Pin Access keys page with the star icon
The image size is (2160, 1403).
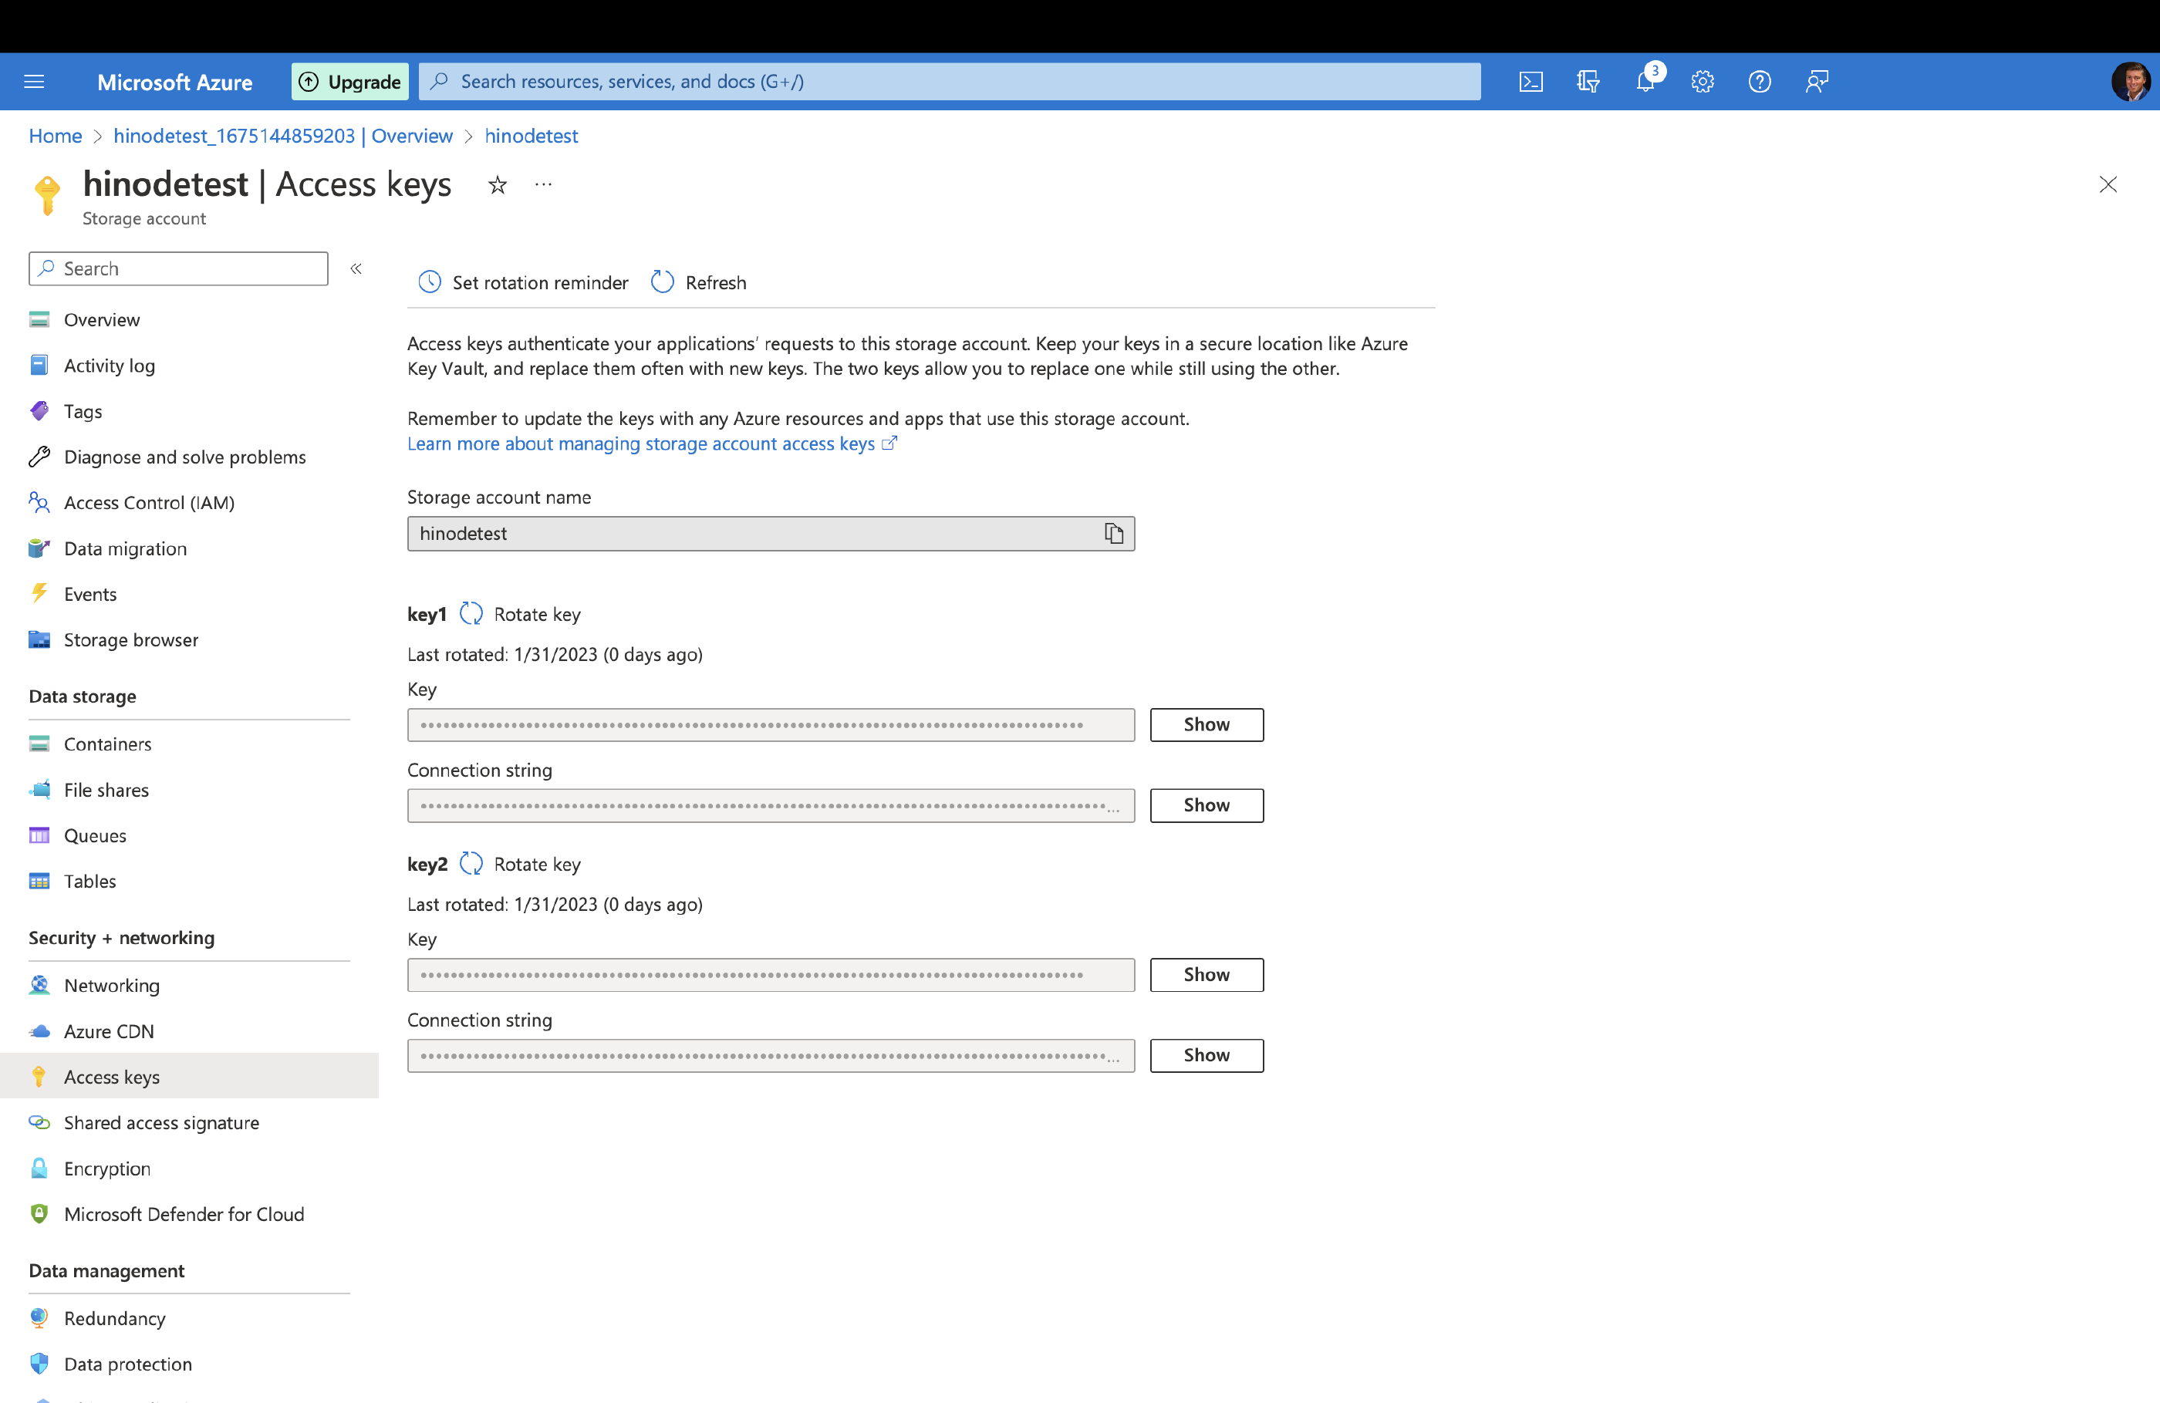(x=498, y=185)
